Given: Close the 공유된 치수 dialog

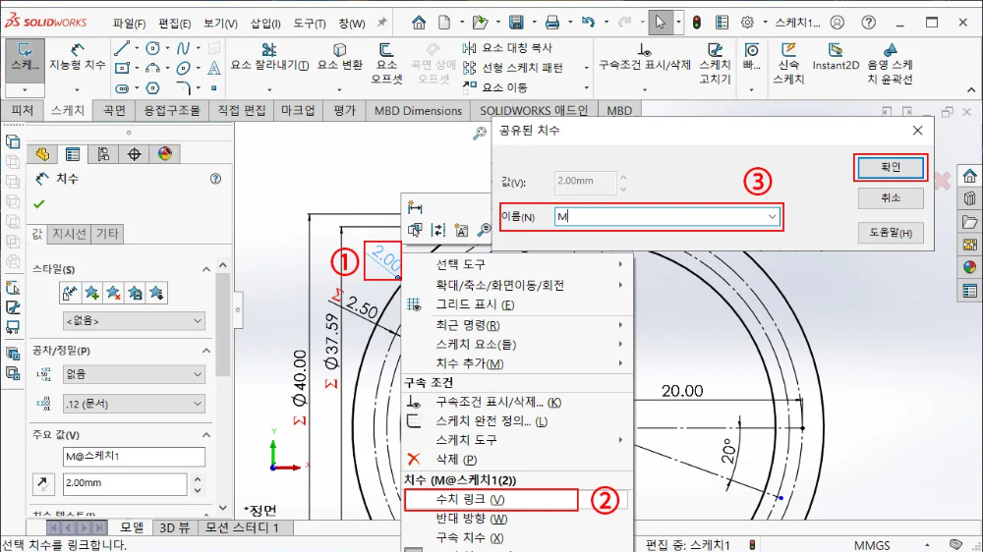Looking at the screenshot, I should (918, 131).
